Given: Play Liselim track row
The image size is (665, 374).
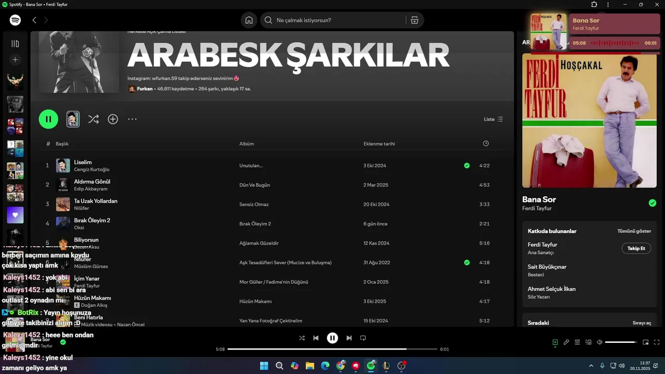Looking at the screenshot, I should (x=273, y=166).
